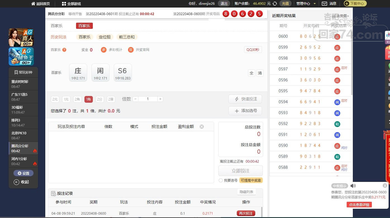Image resolution: width=390 pixels, height=218 pixels.
Task: Open the AG捕鱼王 game banner
Action: [x=21, y=56]
